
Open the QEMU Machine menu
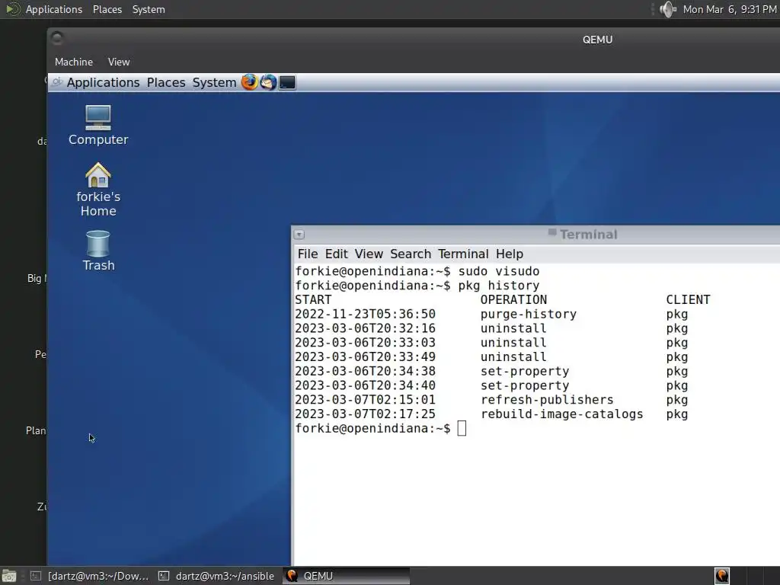tap(74, 62)
